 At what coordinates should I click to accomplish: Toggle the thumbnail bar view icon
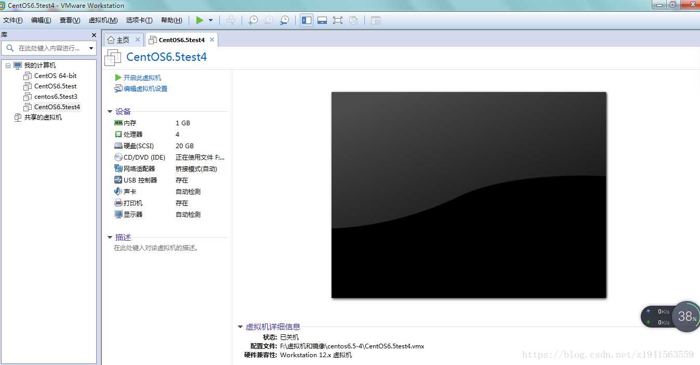click(322, 20)
